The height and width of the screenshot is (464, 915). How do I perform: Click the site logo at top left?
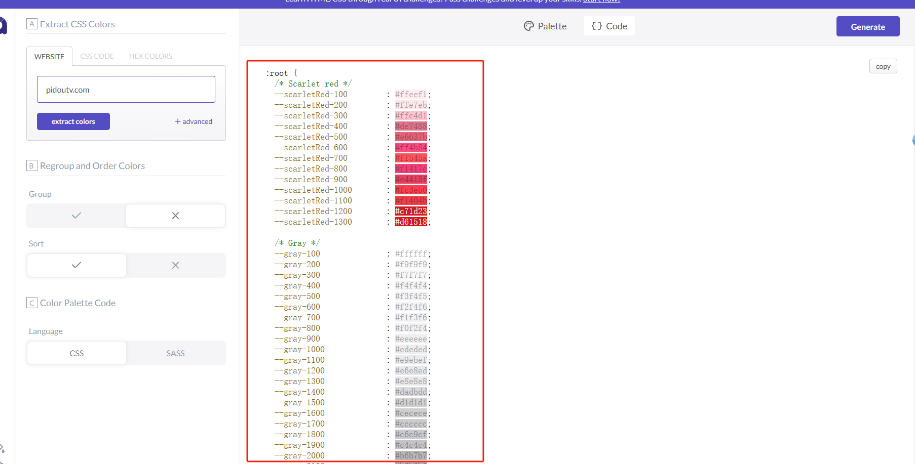3,25
